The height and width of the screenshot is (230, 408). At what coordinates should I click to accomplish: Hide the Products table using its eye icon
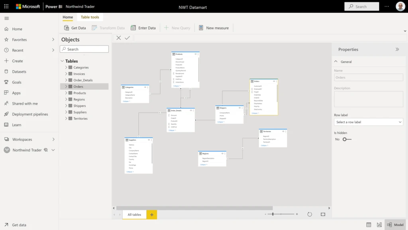tap(196, 54)
